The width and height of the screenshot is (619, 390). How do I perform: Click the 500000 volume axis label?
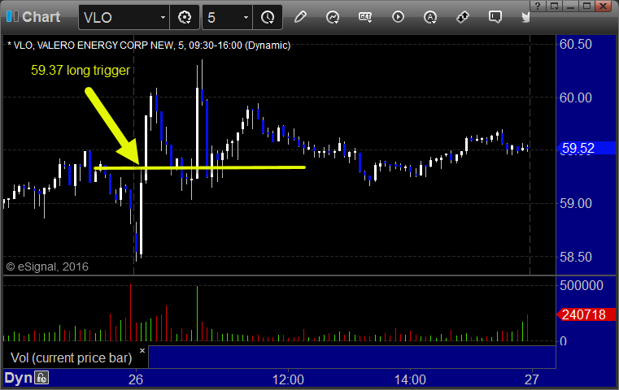click(x=581, y=285)
